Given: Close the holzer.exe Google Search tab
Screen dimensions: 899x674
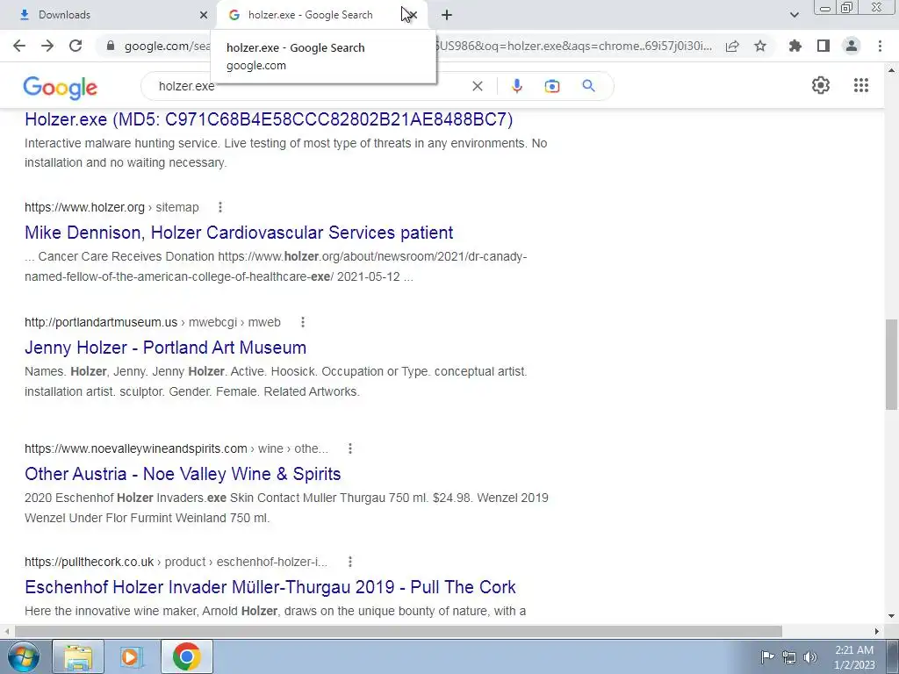Looking at the screenshot, I should click(413, 15).
